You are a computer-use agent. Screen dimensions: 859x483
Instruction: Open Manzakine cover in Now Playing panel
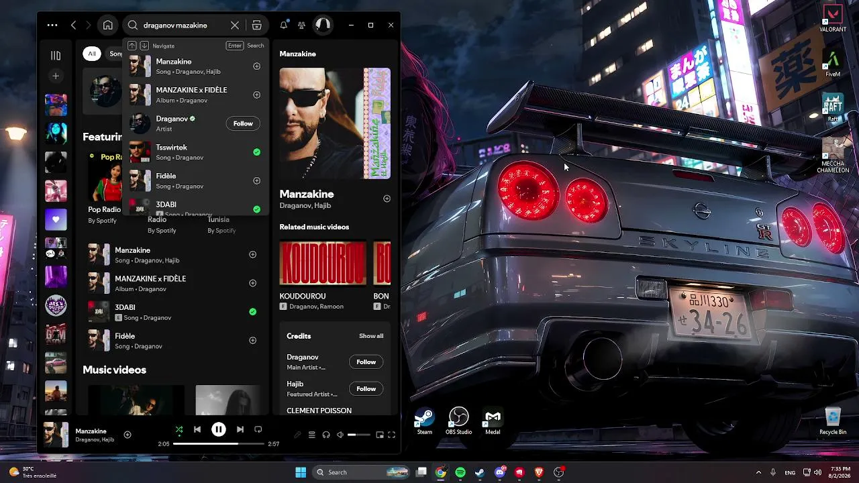(335, 123)
